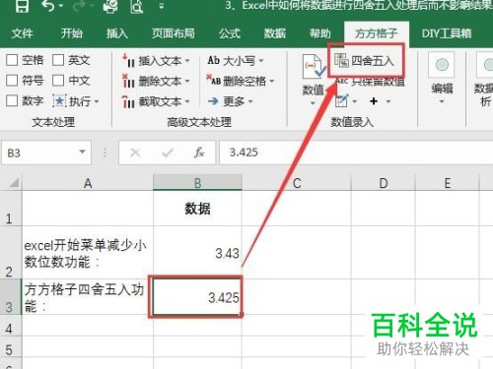This screenshot has width=493, height=369.
Task: Tick the 中文 checkbox
Action: 58,81
